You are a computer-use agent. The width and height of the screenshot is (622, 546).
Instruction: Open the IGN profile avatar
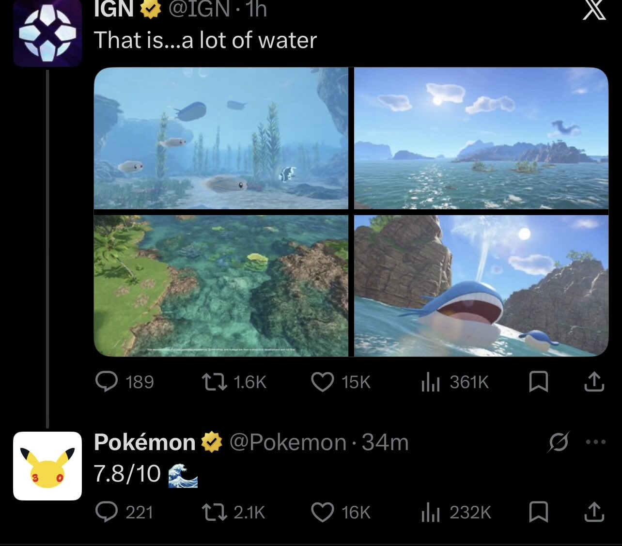point(47,33)
